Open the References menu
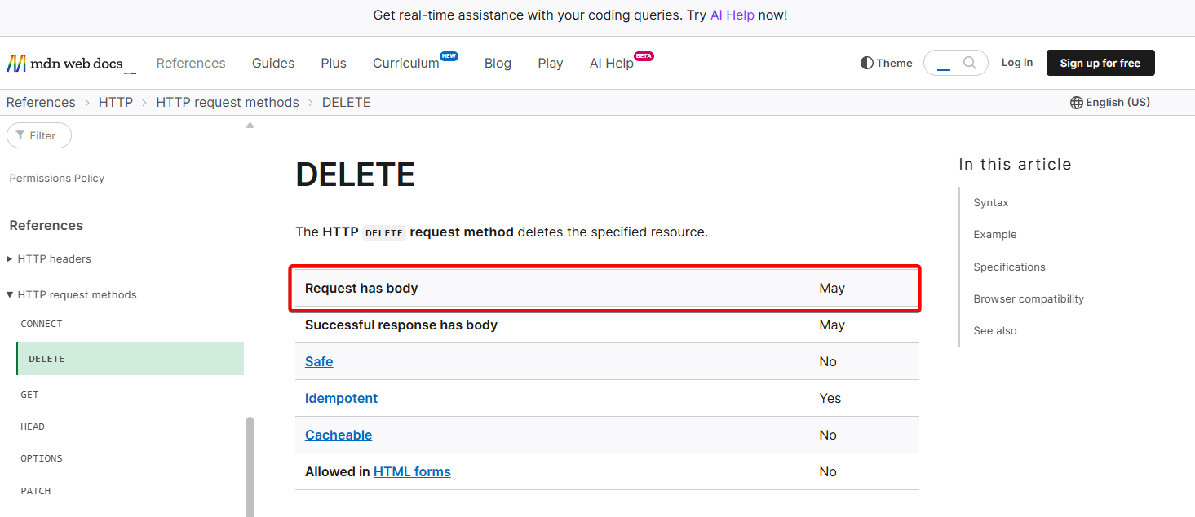This screenshot has height=517, width=1195. tap(190, 63)
